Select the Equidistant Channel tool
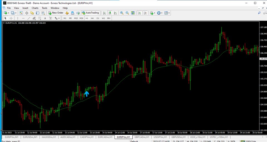Image resolution: width=267 pixels, height=142 pixels. tap(34, 18)
